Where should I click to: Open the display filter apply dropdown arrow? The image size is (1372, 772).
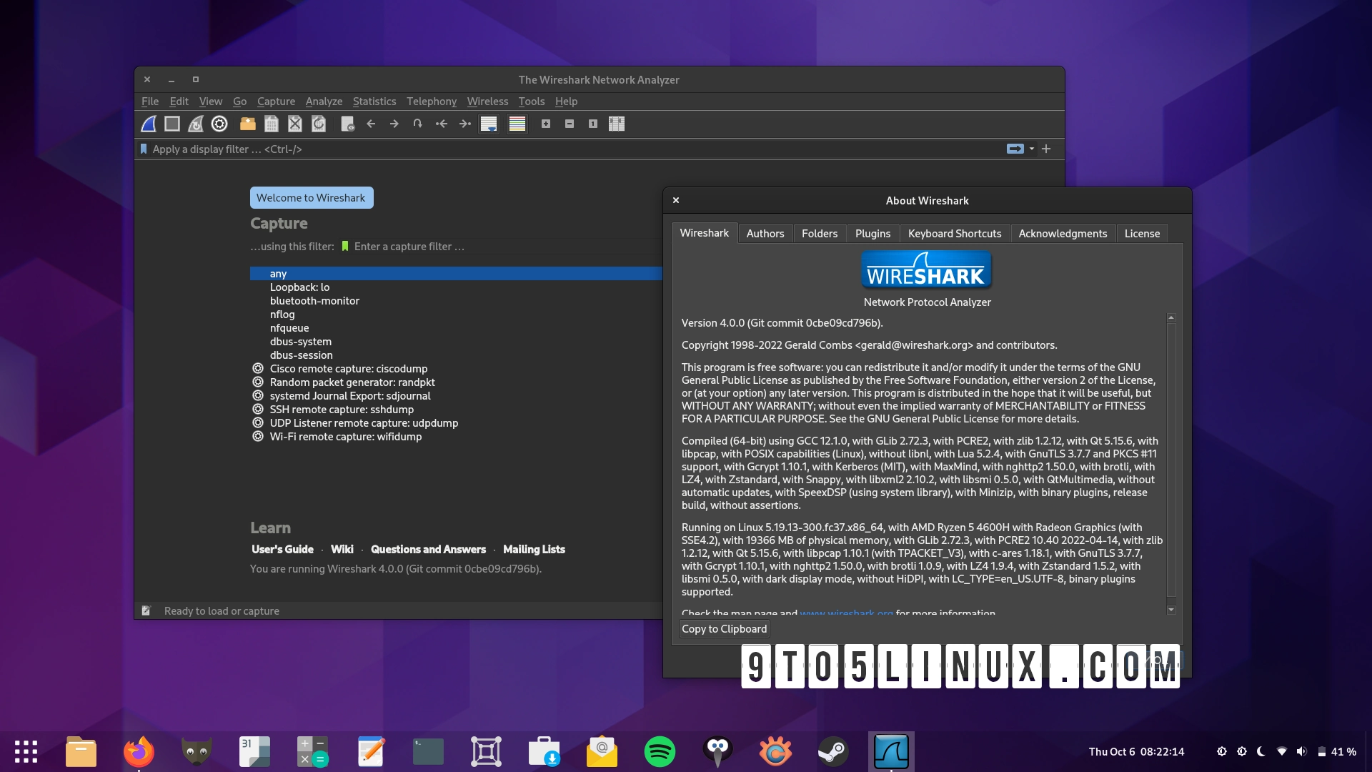click(x=1030, y=149)
